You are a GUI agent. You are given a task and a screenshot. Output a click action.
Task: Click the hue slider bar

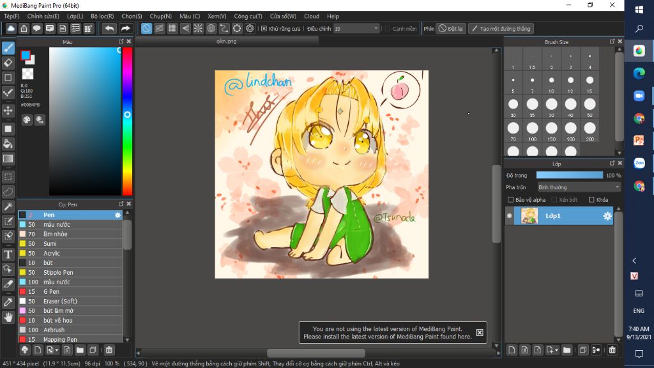click(127, 121)
